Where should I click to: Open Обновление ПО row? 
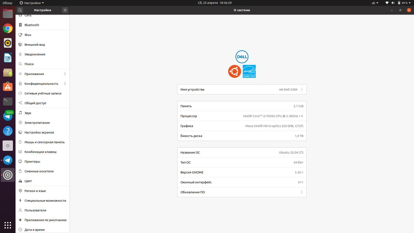coord(242,192)
